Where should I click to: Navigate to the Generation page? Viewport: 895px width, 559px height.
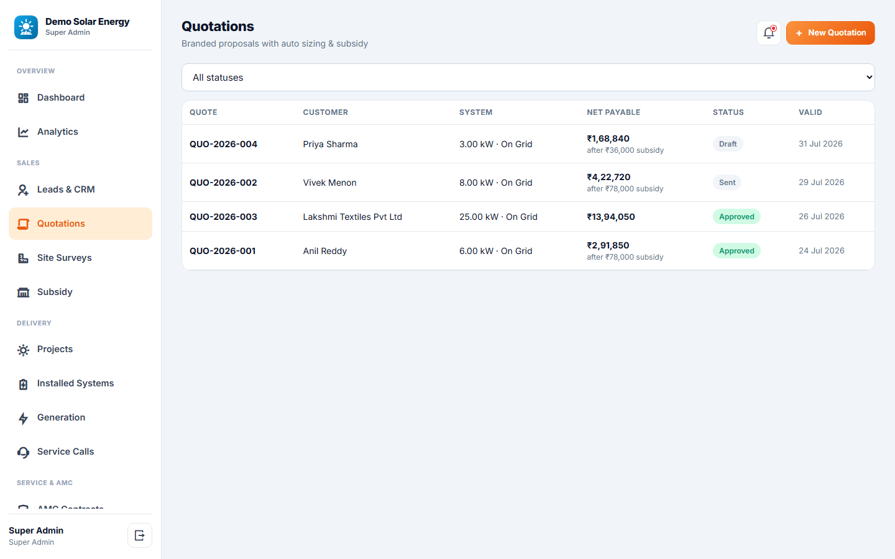tap(80, 417)
